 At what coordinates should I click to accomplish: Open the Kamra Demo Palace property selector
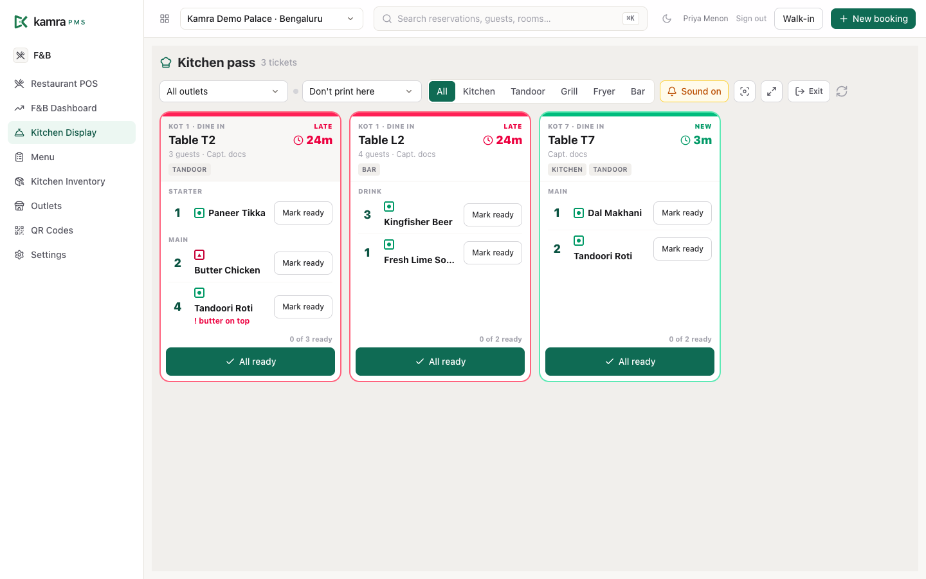[x=271, y=19]
